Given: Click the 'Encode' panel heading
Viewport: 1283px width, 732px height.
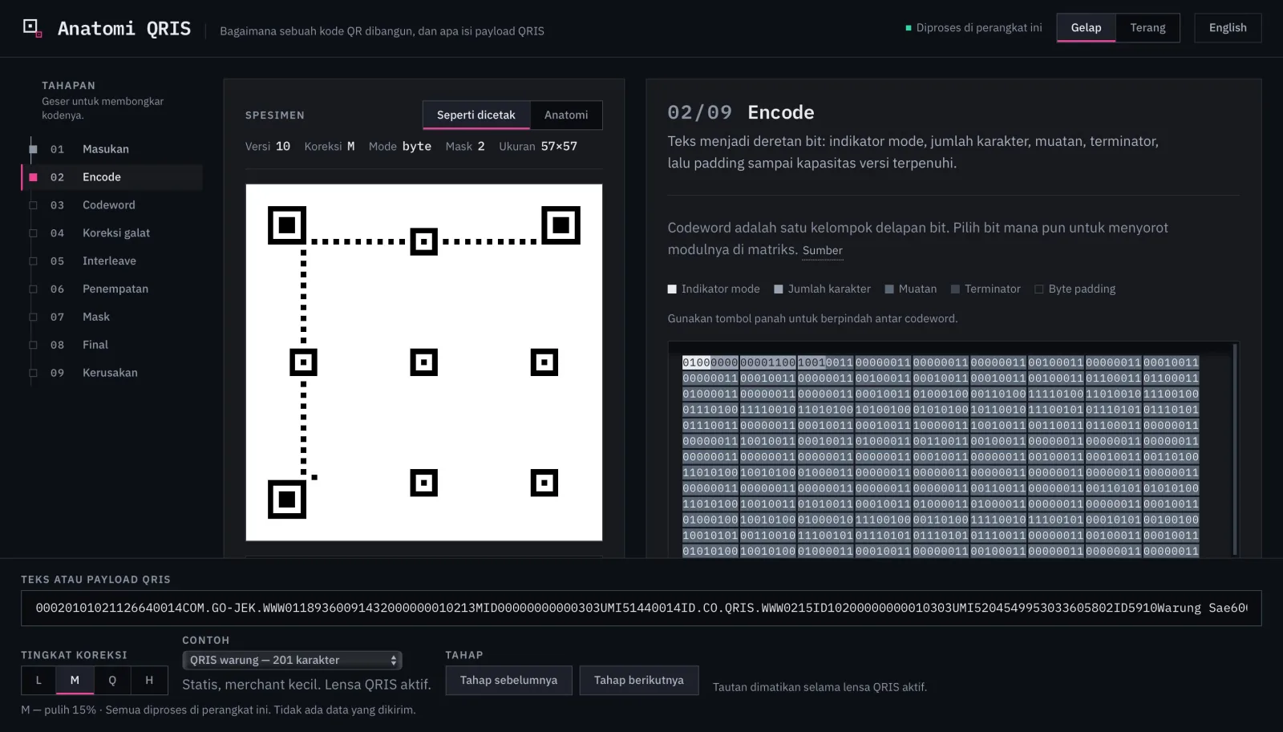Looking at the screenshot, I should 781,113.
